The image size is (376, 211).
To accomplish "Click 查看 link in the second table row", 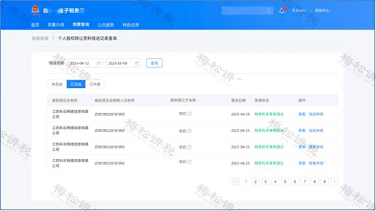I will click(302, 130).
